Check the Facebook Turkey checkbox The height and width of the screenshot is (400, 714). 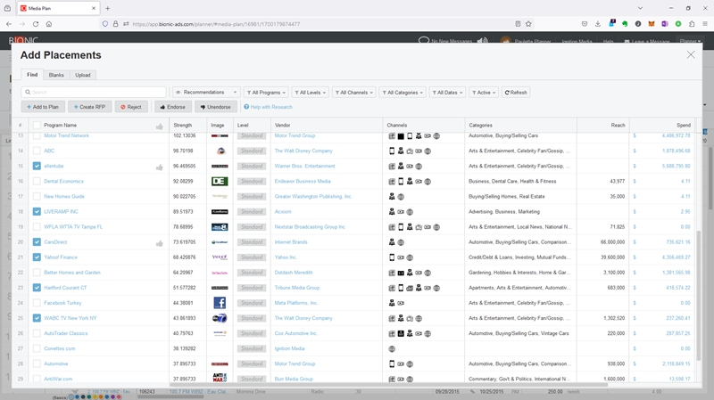(37, 303)
